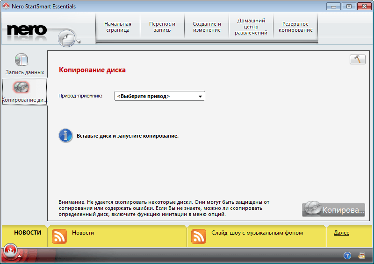Open the round document launcher next to logo
374x264 pixels.
(66, 38)
